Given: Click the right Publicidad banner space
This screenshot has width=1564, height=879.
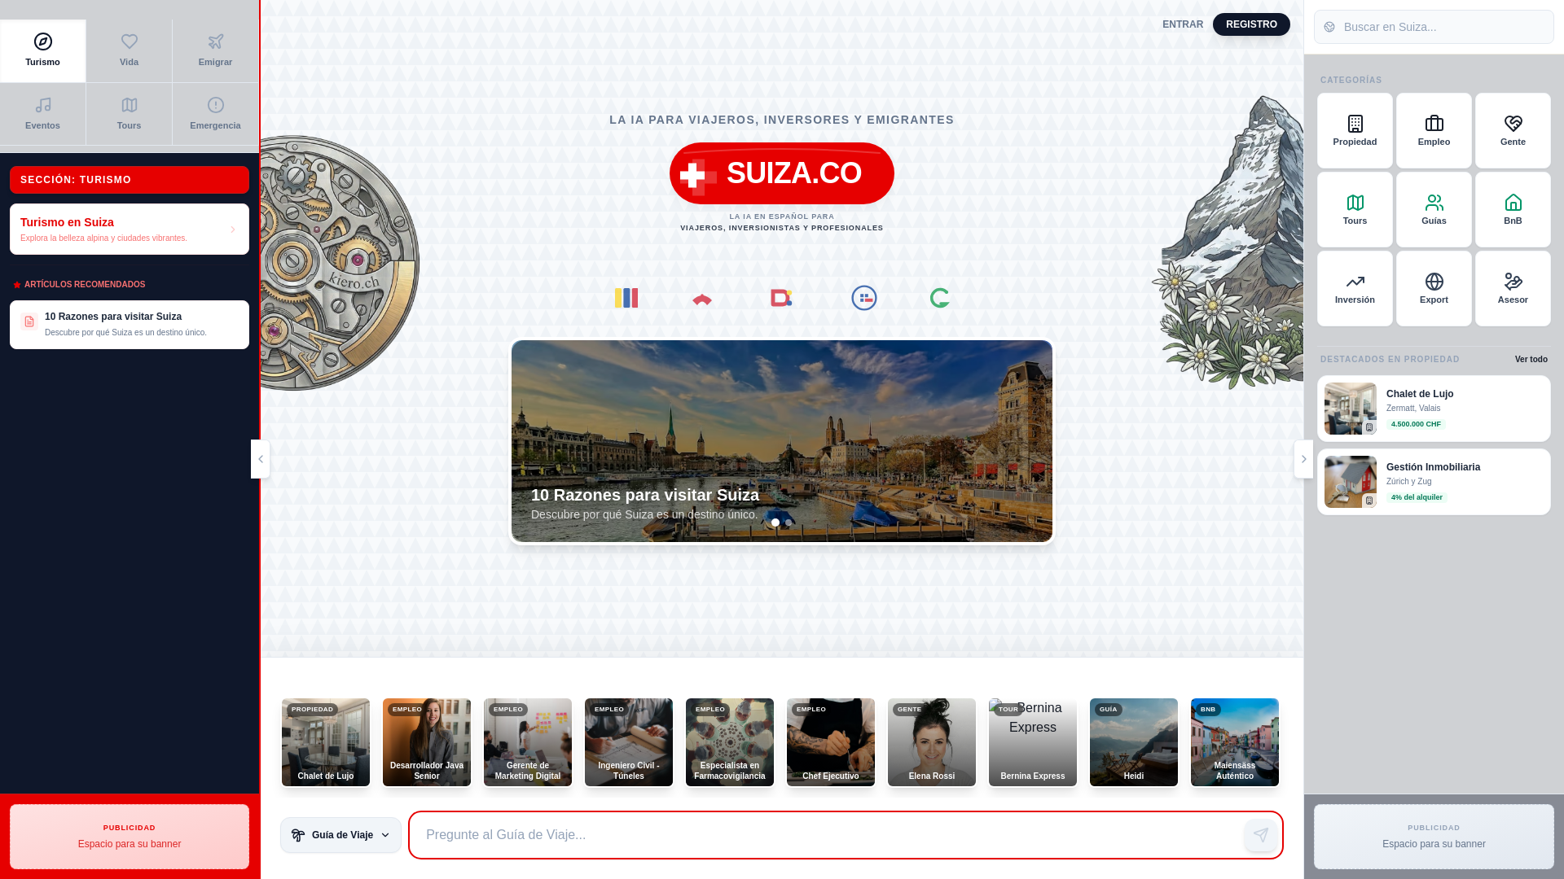Looking at the screenshot, I should coord(1434,837).
